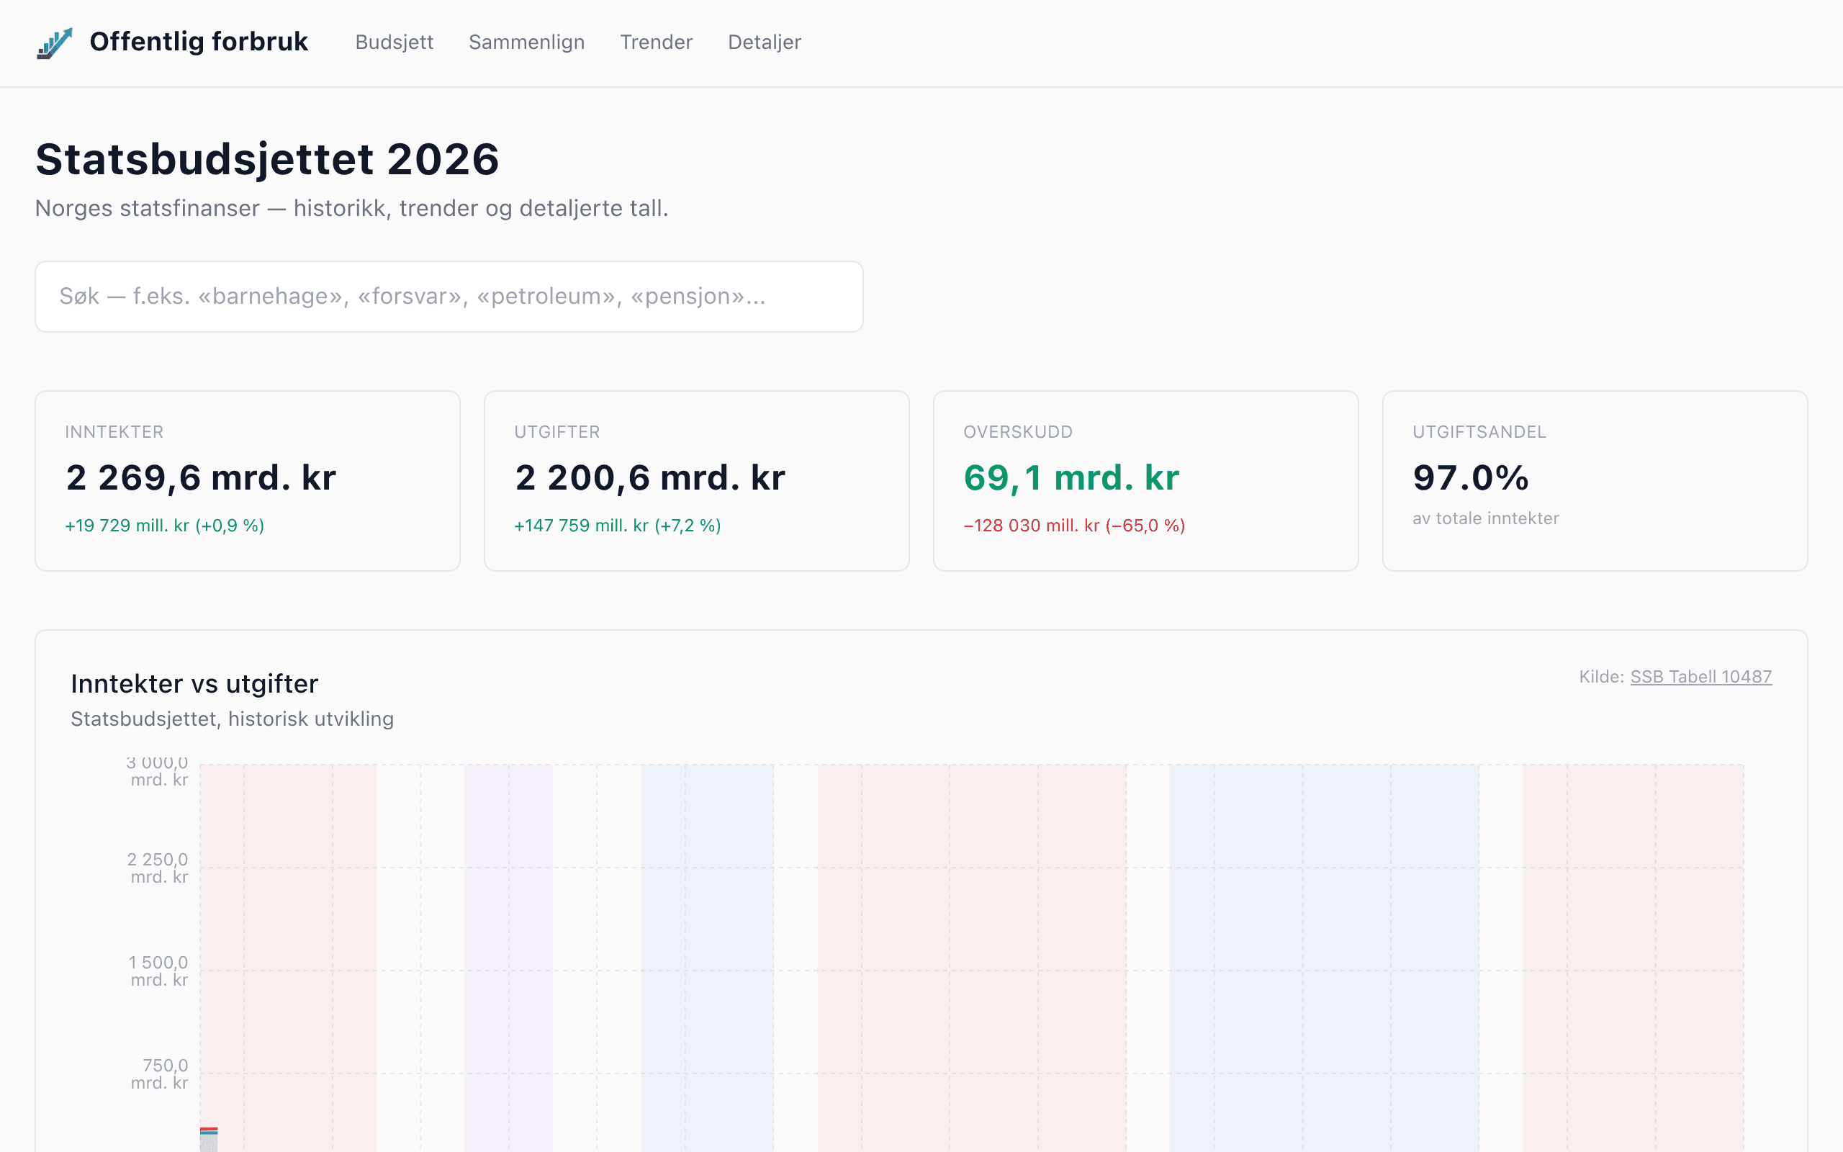The width and height of the screenshot is (1843, 1152).
Task: Click the green 69,1 mrd. kr value
Action: click(1071, 479)
